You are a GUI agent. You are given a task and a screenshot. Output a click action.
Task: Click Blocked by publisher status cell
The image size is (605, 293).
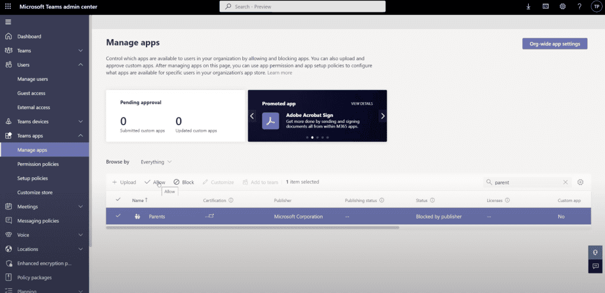pos(439,217)
